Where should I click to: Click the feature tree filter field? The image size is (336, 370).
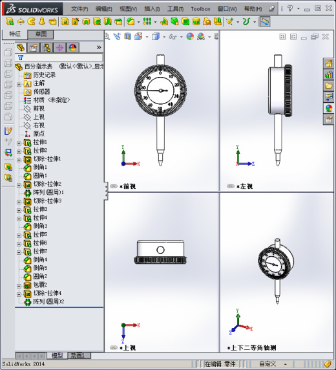click(x=59, y=58)
